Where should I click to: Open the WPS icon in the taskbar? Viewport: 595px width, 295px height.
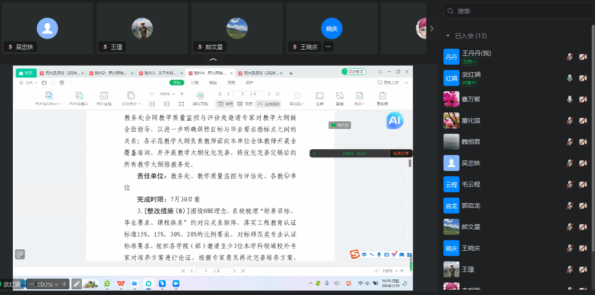(x=121, y=283)
